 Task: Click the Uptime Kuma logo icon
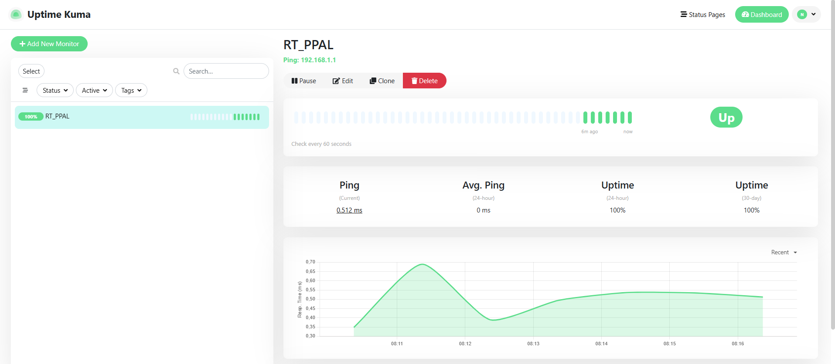click(x=16, y=14)
